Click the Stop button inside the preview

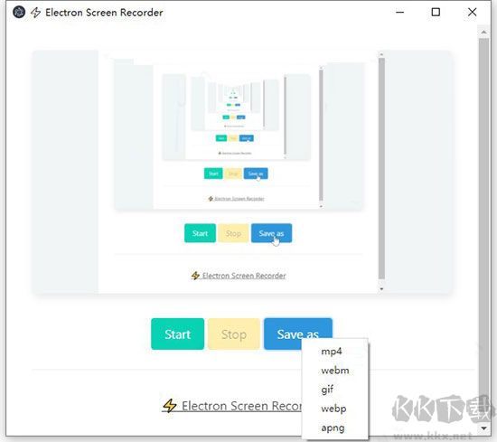pos(233,233)
